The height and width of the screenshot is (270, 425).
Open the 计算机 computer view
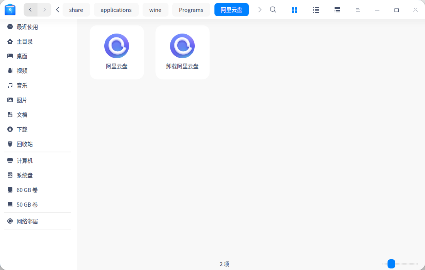[x=25, y=160]
